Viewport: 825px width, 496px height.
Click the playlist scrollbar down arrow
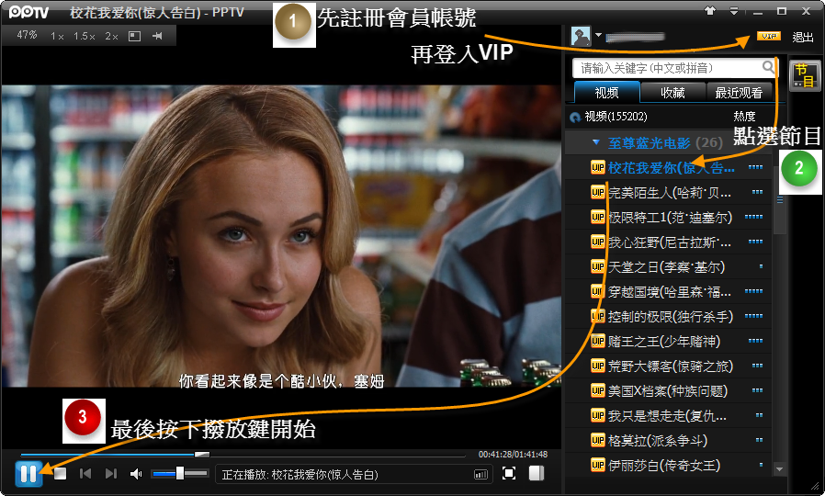(779, 468)
